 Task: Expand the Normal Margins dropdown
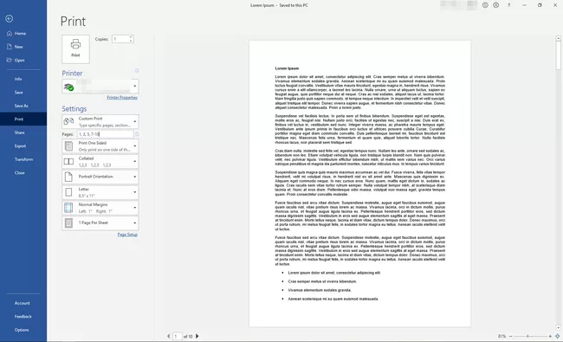tap(100, 208)
